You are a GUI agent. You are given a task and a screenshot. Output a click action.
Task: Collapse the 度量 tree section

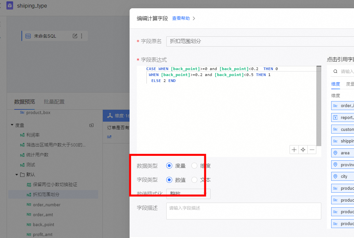[12, 125]
